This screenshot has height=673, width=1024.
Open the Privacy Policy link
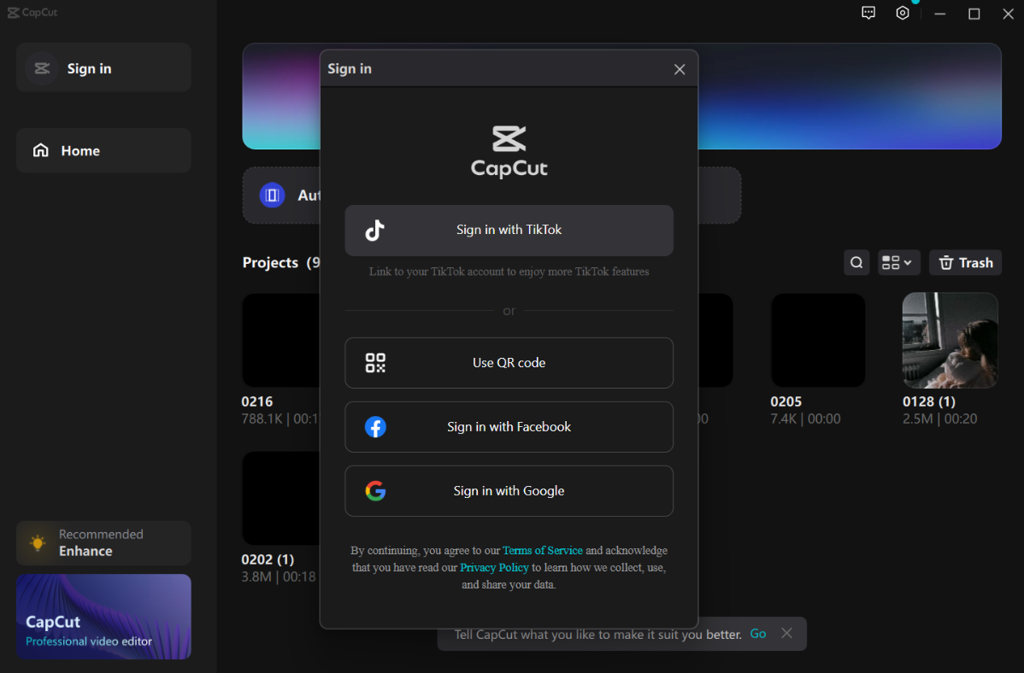tap(494, 567)
